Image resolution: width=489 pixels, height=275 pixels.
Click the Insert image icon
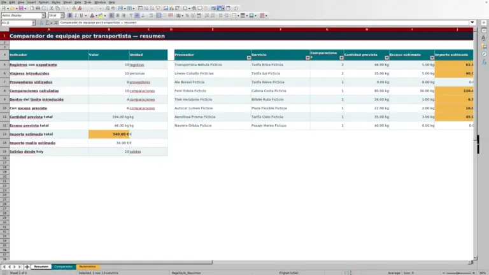[166, 8]
